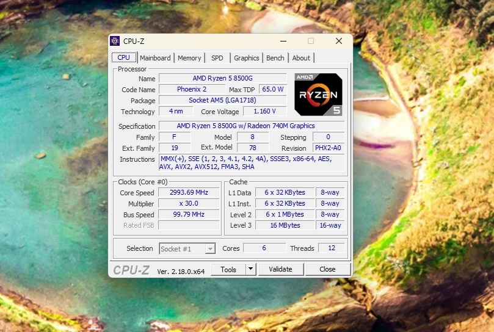The image size is (494, 332).
Task: Select the CPU tab
Action: click(123, 57)
